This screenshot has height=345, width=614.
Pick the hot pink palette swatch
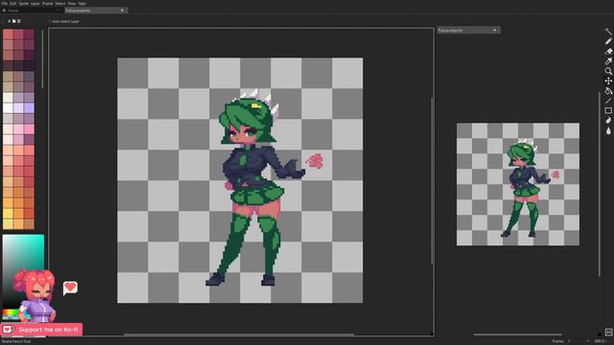[29, 129]
